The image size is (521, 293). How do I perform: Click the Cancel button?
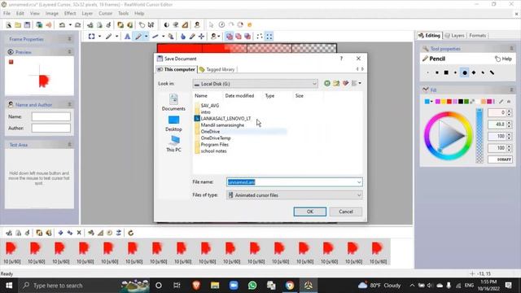click(x=345, y=212)
